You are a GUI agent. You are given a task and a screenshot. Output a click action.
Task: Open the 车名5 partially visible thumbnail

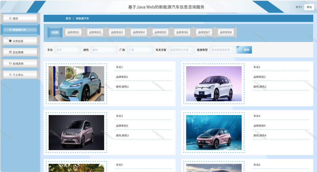[x=76, y=168]
